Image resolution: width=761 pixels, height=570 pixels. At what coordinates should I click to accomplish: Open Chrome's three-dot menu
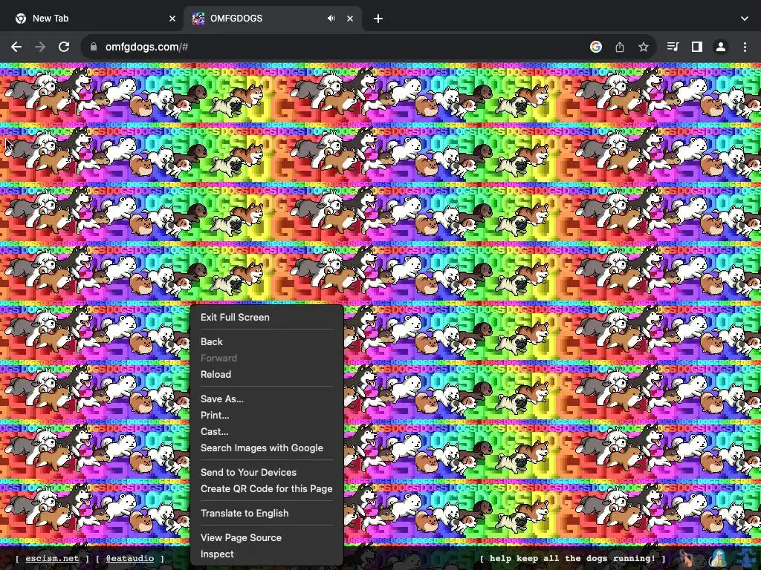pos(745,47)
